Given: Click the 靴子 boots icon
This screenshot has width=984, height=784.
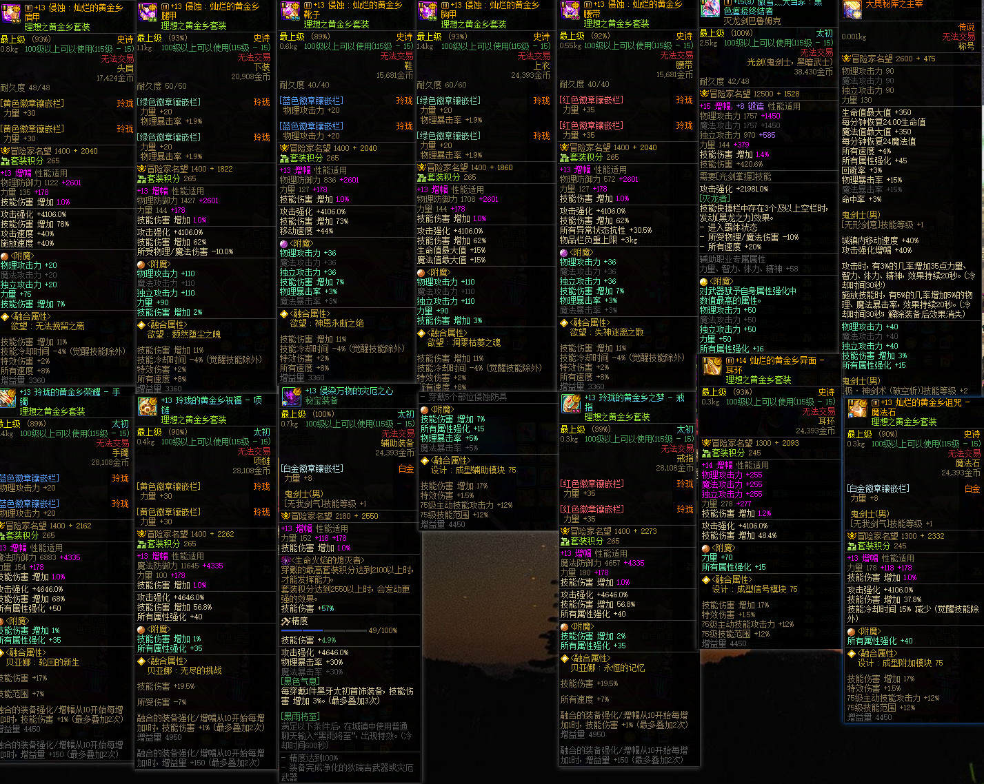Looking at the screenshot, I should tap(290, 10).
